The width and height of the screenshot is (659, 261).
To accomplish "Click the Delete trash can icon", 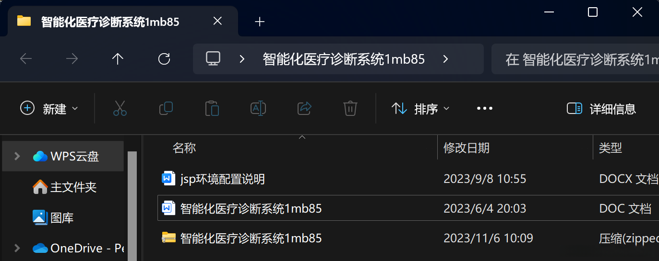I will click(x=350, y=109).
